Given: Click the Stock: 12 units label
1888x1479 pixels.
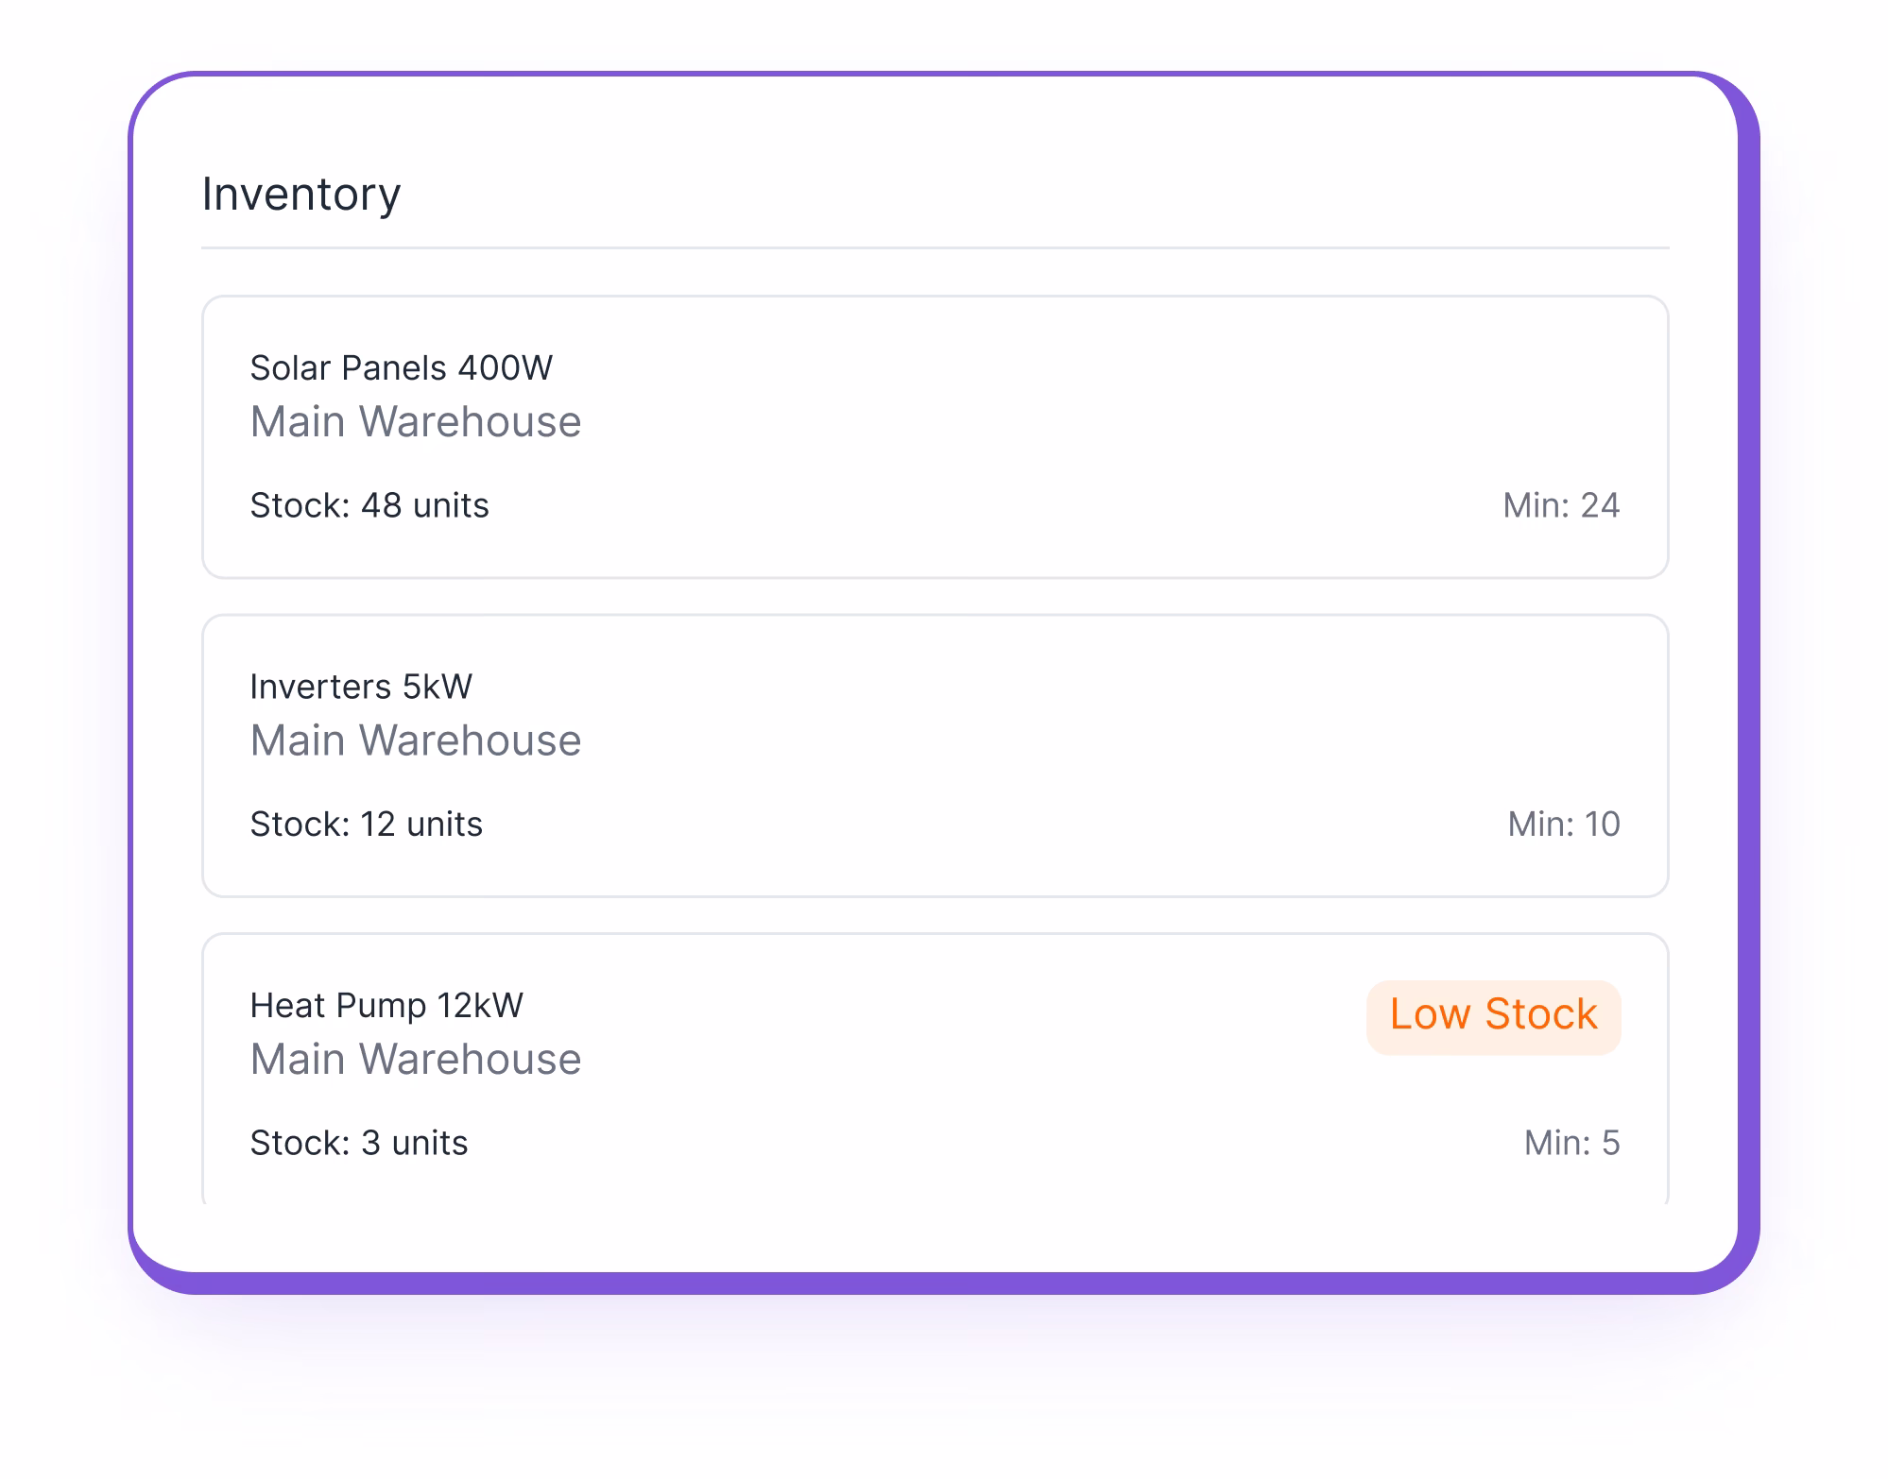Looking at the screenshot, I should click(366, 824).
